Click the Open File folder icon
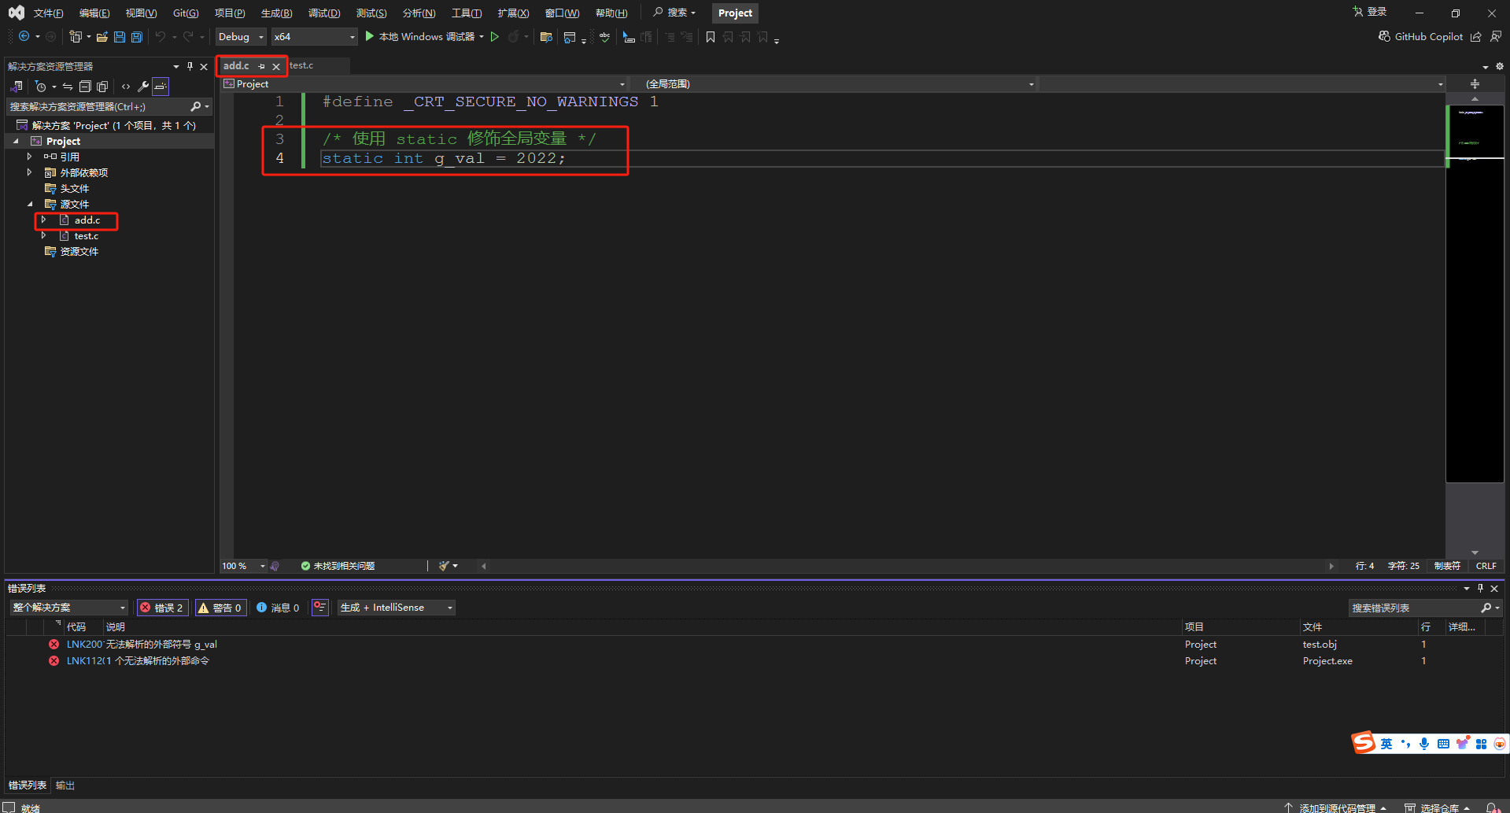 tap(102, 37)
